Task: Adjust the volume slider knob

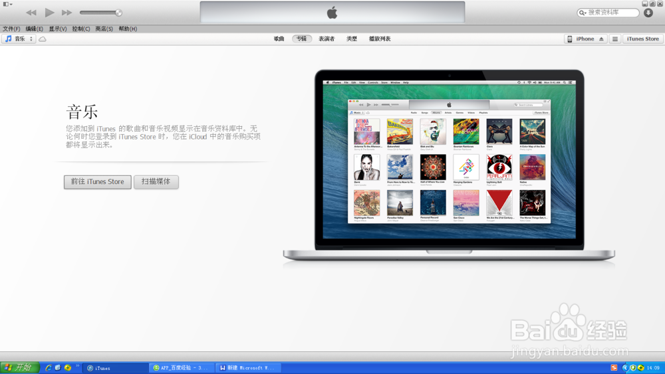Action: pyautogui.click(x=119, y=13)
